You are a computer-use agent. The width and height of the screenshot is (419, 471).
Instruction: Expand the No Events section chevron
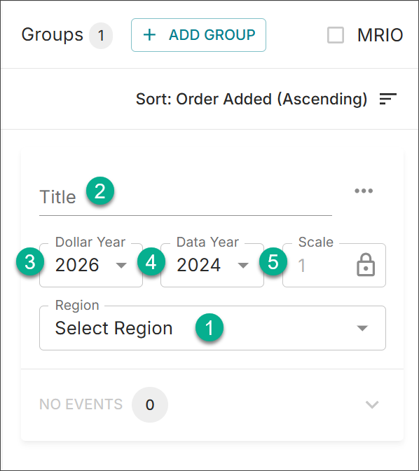[x=372, y=404]
